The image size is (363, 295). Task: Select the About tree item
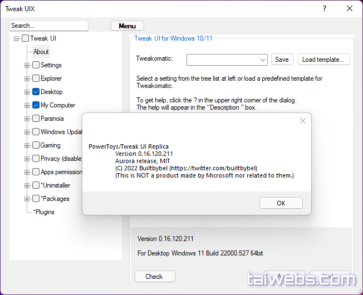click(x=41, y=52)
